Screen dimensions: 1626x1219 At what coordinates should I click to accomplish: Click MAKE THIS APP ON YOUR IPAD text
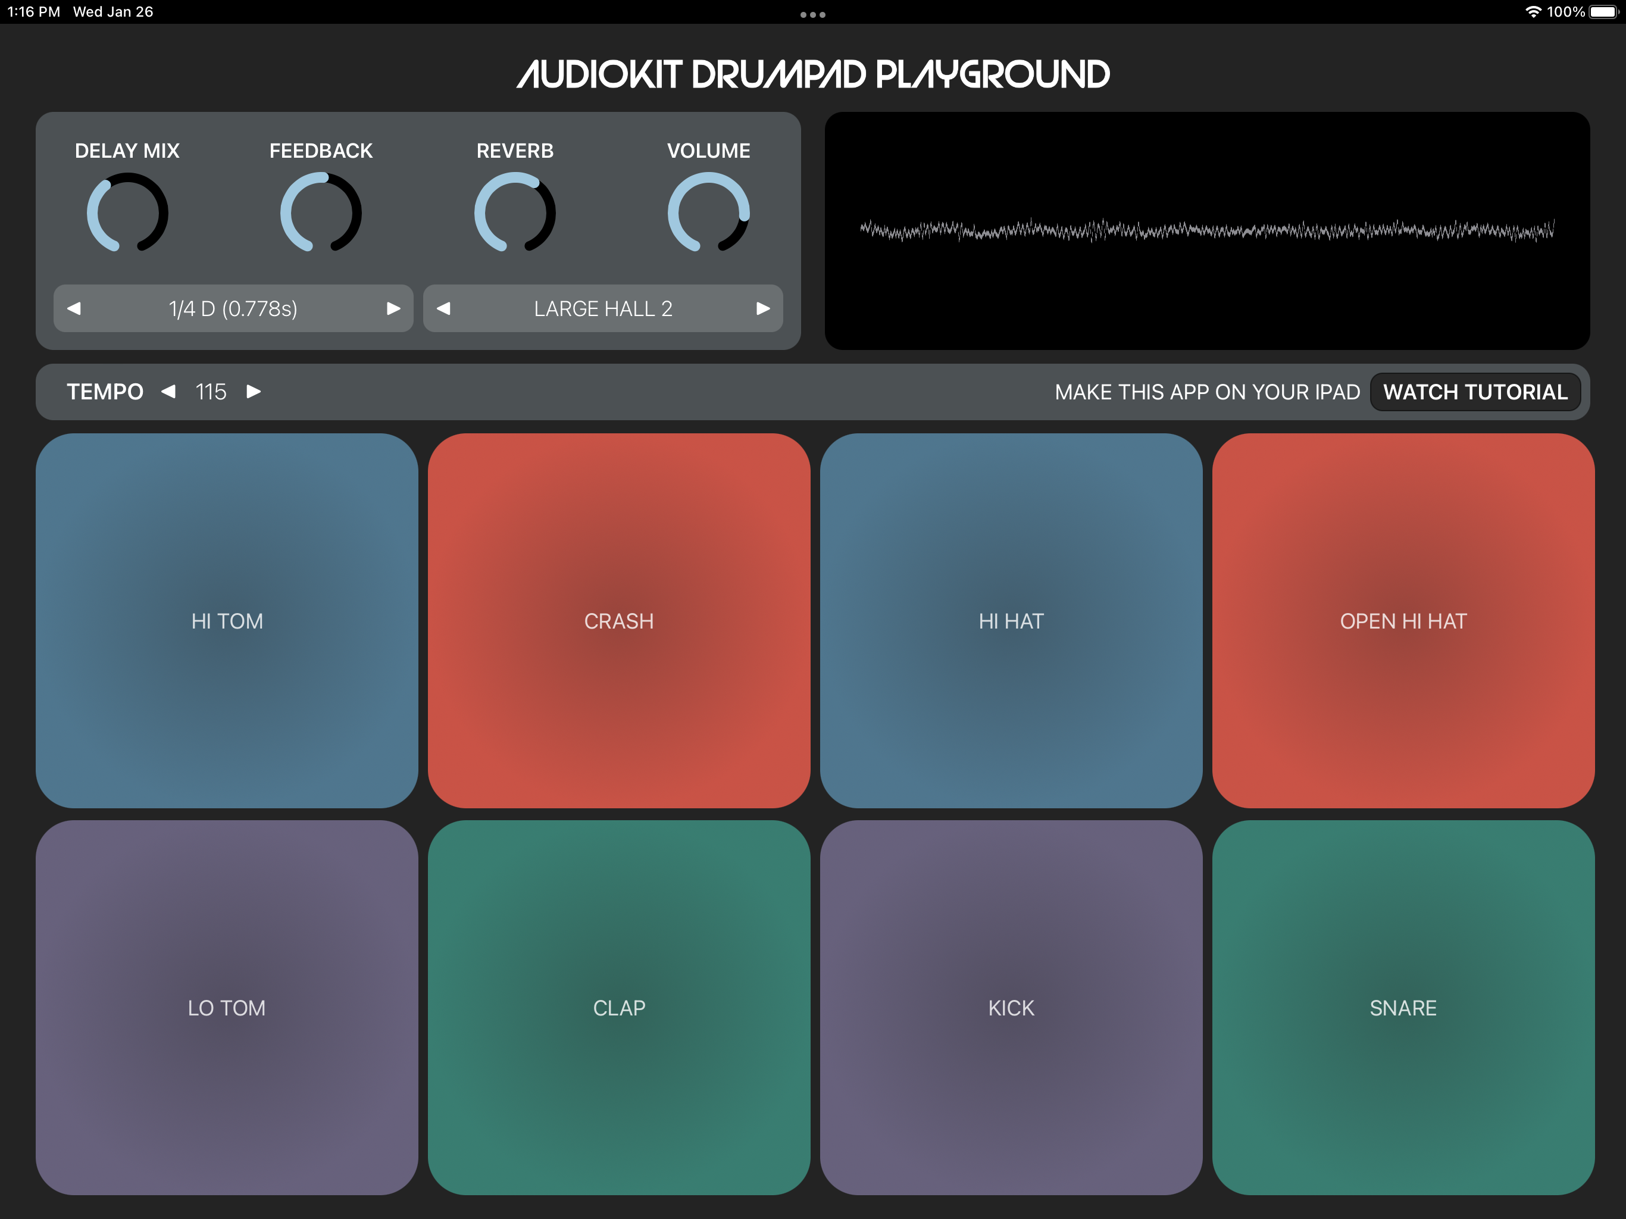[x=1207, y=392]
